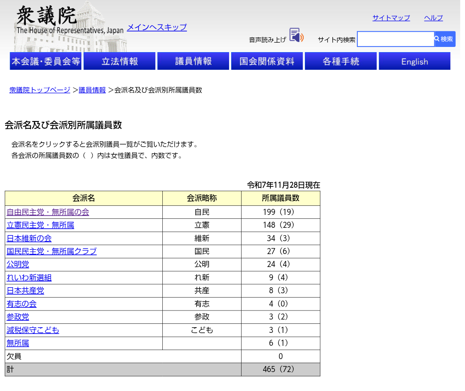Open the ヘルプ link
This screenshot has height=391, width=465.
pyautogui.click(x=433, y=18)
